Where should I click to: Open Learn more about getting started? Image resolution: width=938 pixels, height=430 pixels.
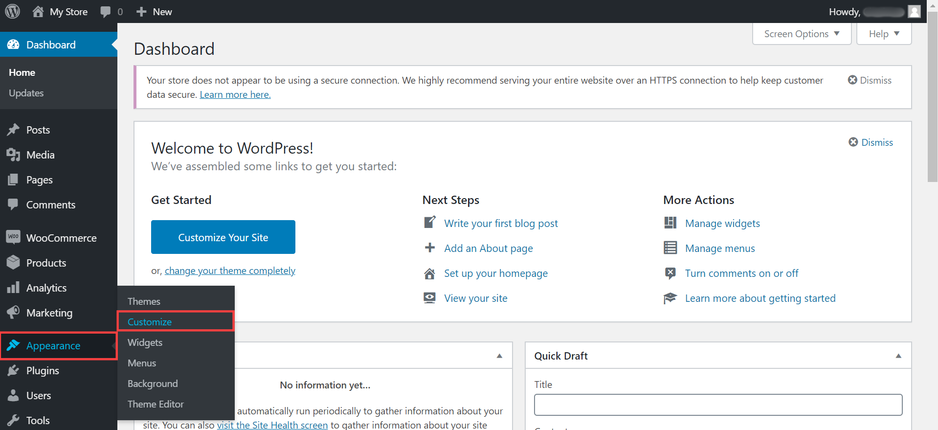[760, 298]
